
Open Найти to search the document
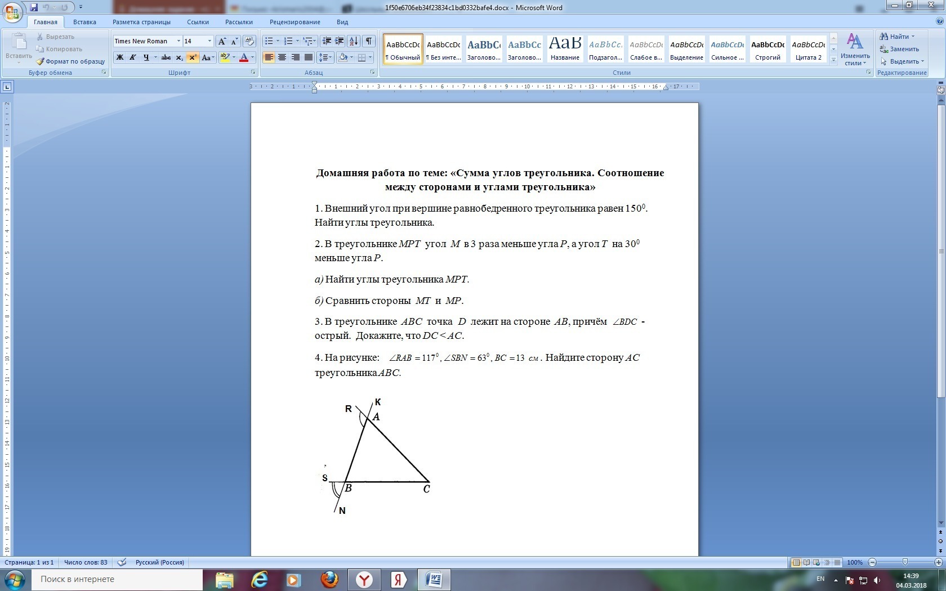click(x=896, y=36)
